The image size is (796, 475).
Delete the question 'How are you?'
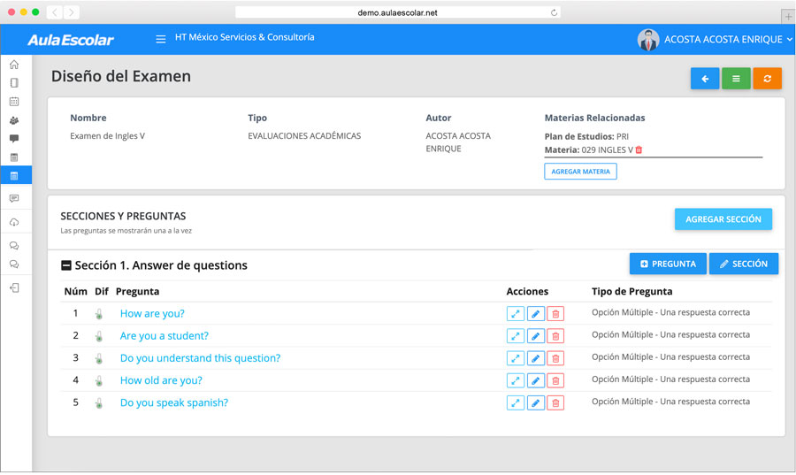click(x=555, y=314)
